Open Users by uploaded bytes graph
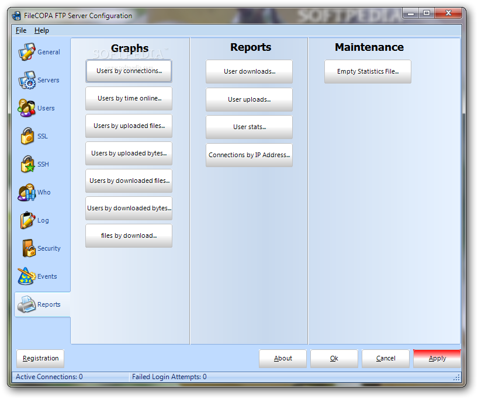The width and height of the screenshot is (478, 399). (x=129, y=153)
